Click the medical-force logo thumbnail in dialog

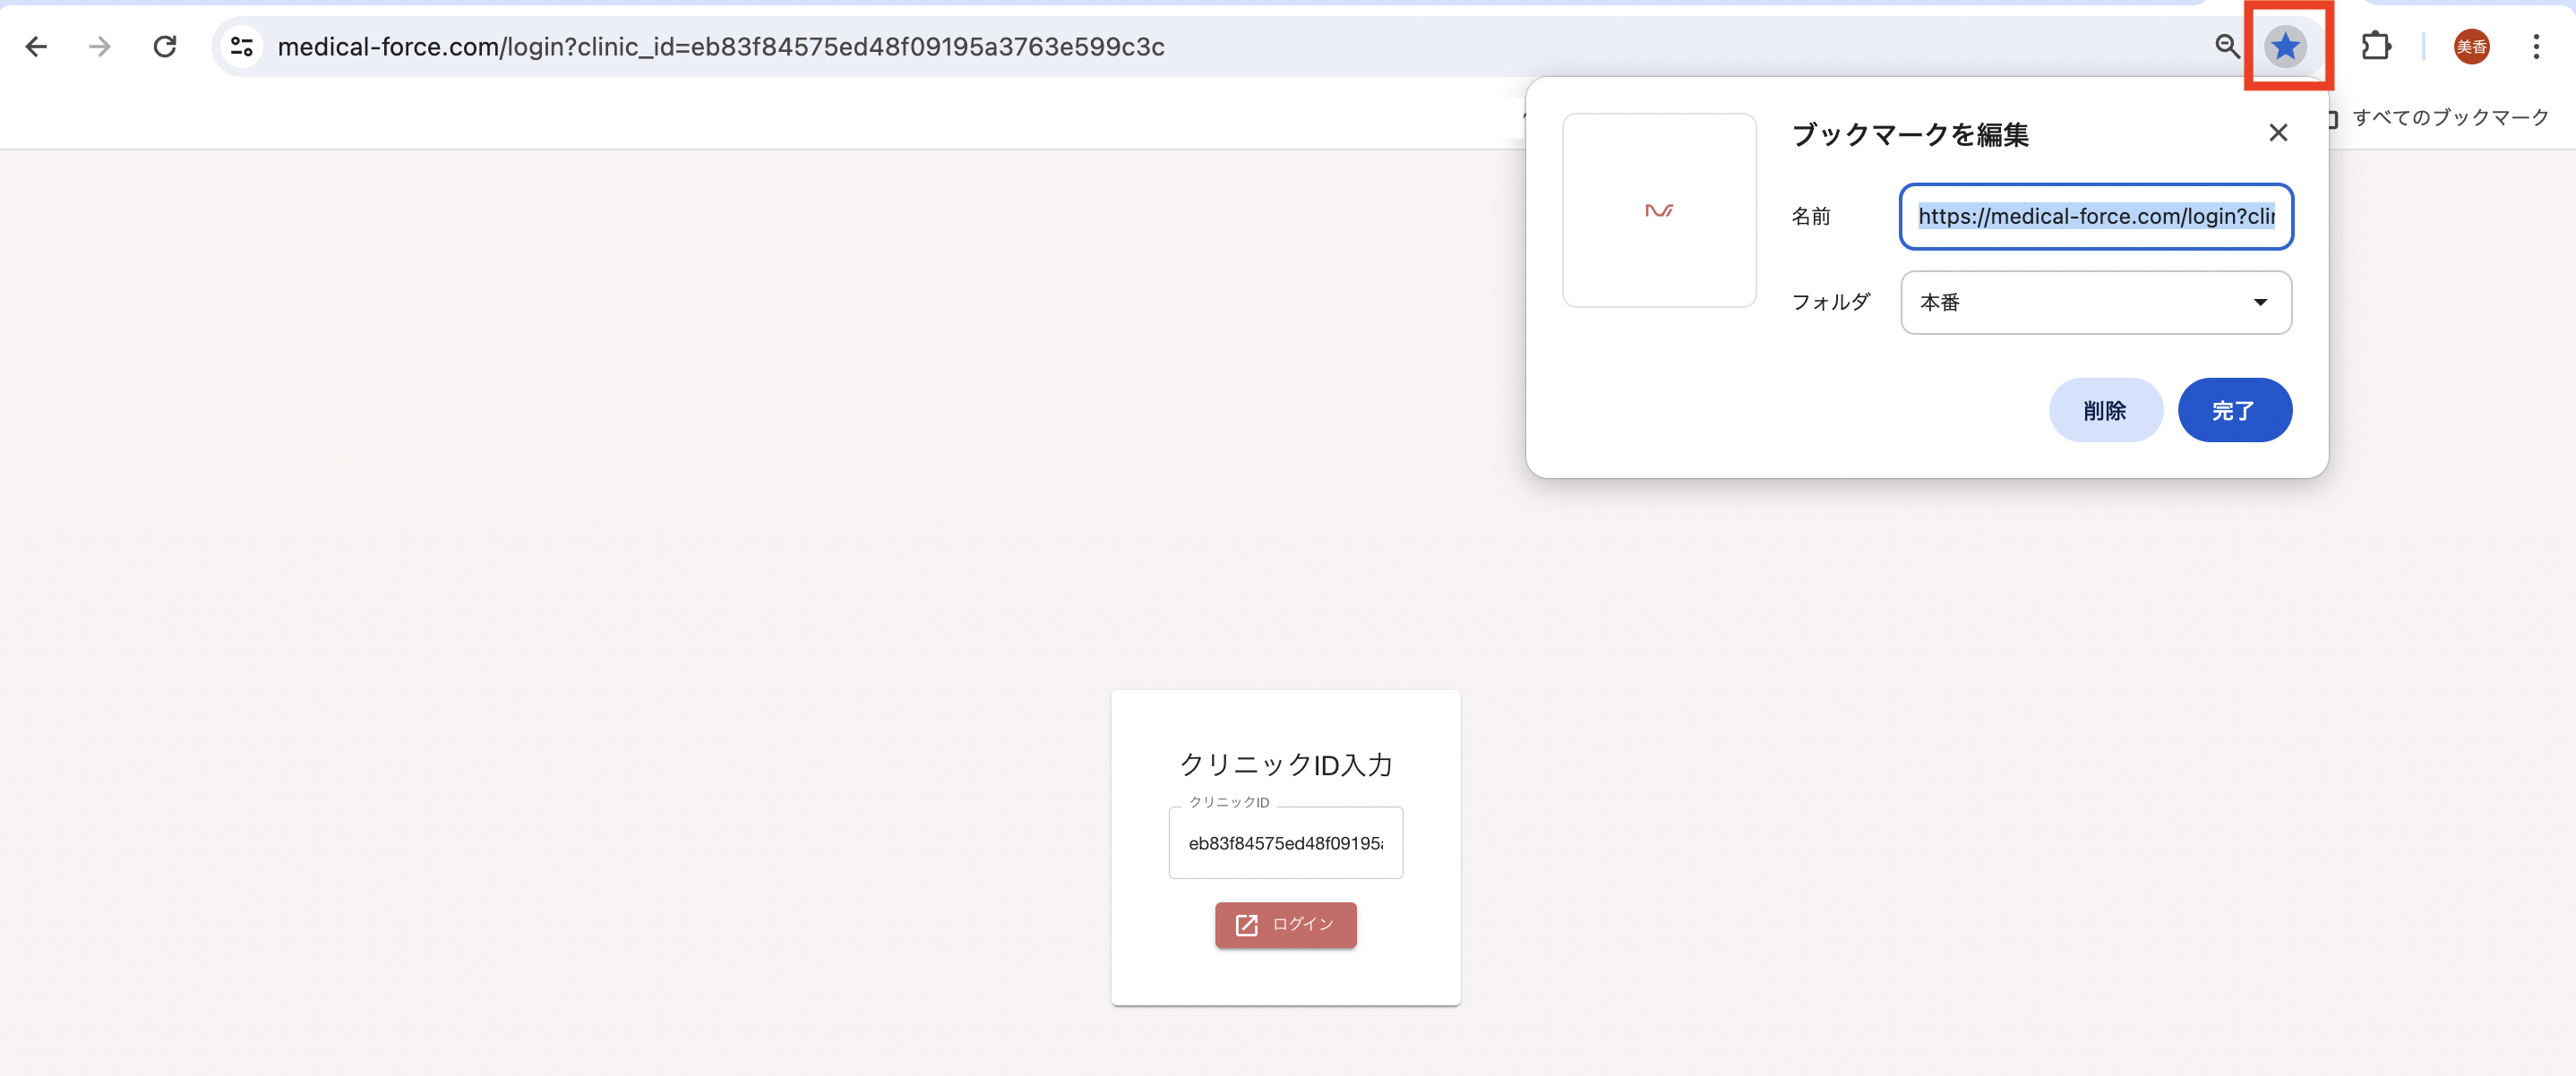coord(1658,210)
